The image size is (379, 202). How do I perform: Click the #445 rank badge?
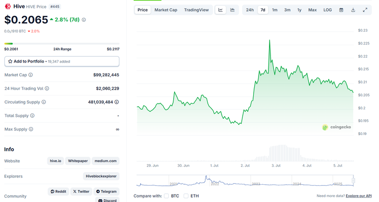[55, 6]
